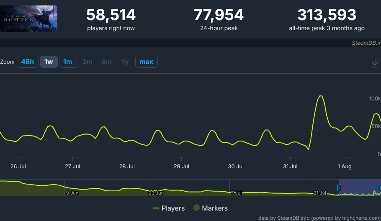This screenshot has height=221, width=381.
Task: Click the Elden Ring Nightreign game thumbnail
Action: 28,19
